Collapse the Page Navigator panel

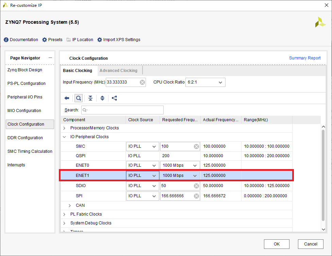click(x=50, y=58)
